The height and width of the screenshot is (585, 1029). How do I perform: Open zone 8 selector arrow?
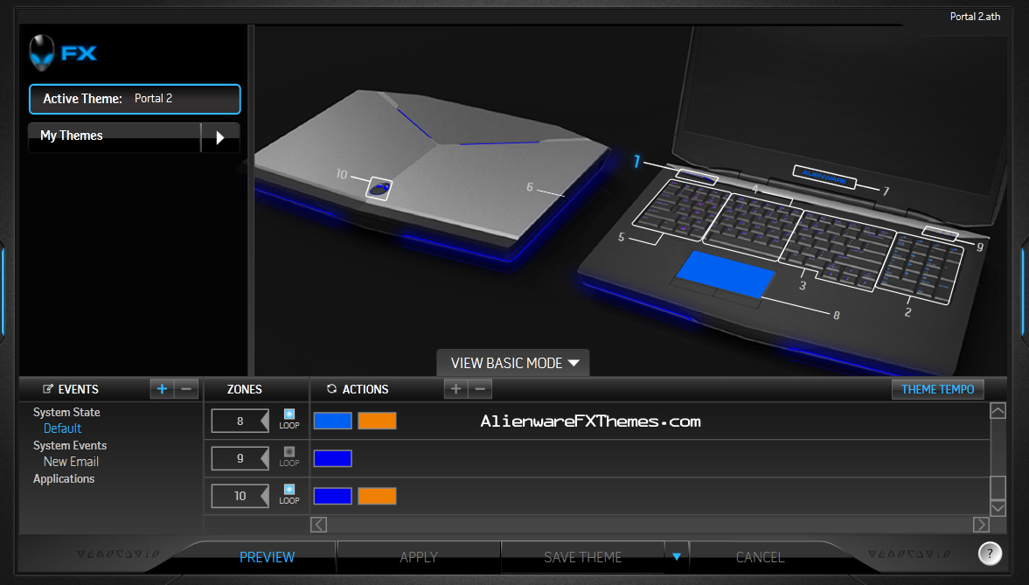pyautogui.click(x=265, y=421)
